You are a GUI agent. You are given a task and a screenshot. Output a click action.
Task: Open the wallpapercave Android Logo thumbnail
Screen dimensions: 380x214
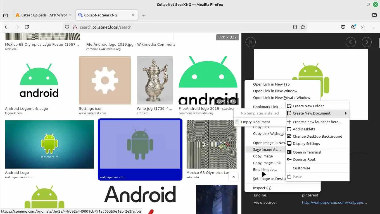(49, 144)
